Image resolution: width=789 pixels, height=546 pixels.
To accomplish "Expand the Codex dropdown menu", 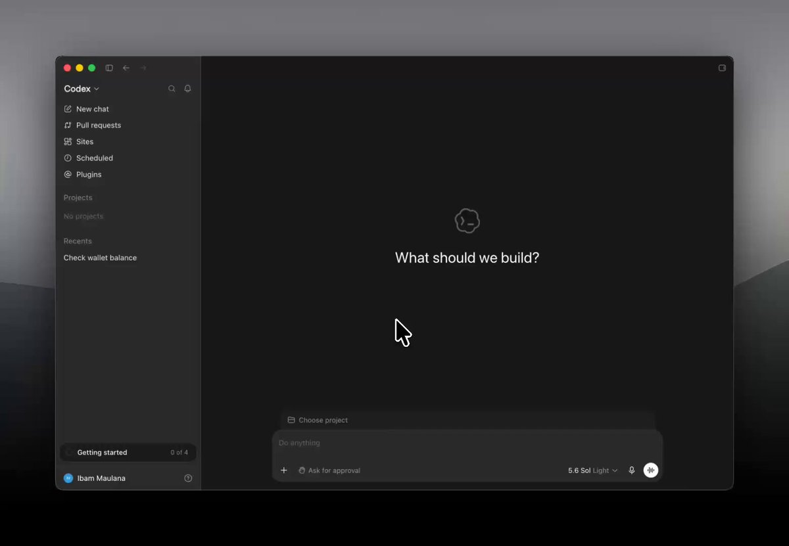I will pos(82,89).
